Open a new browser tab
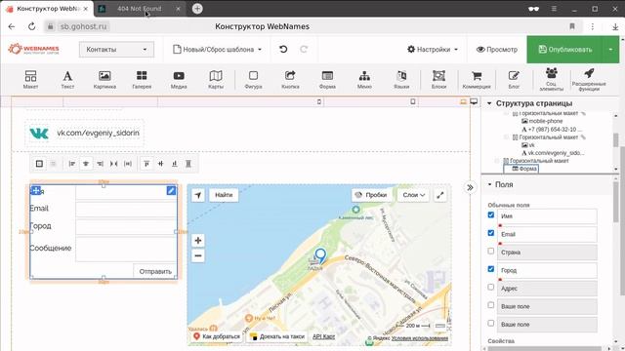The height and width of the screenshot is (351, 625). (x=197, y=9)
